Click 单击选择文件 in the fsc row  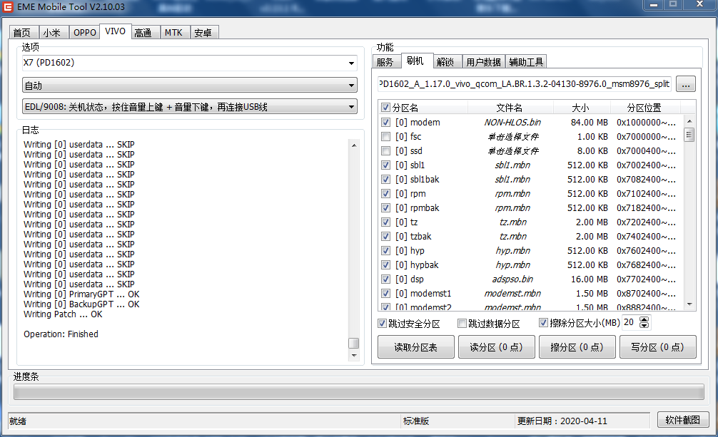[x=513, y=136]
